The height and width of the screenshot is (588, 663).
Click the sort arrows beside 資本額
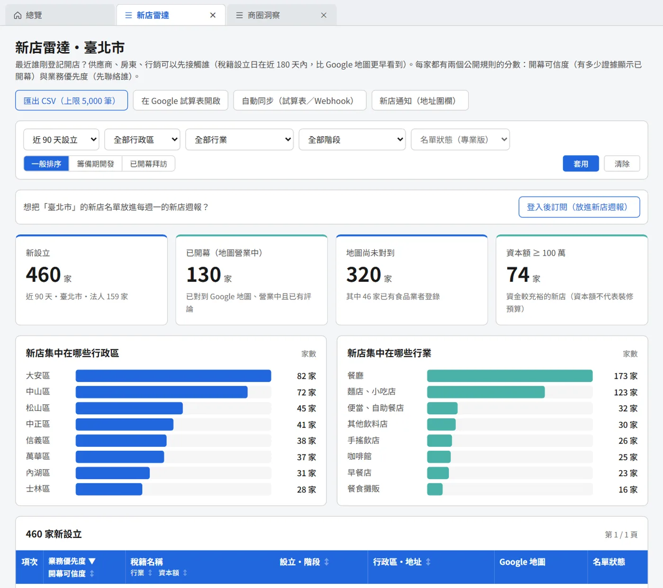click(185, 573)
